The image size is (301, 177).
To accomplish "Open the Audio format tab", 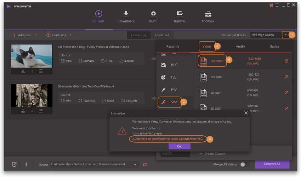I will click(x=240, y=47).
